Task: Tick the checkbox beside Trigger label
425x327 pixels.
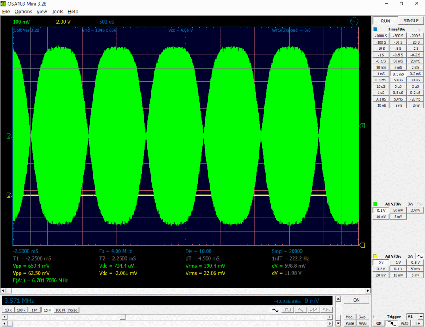Action: pyautogui.click(x=376, y=316)
